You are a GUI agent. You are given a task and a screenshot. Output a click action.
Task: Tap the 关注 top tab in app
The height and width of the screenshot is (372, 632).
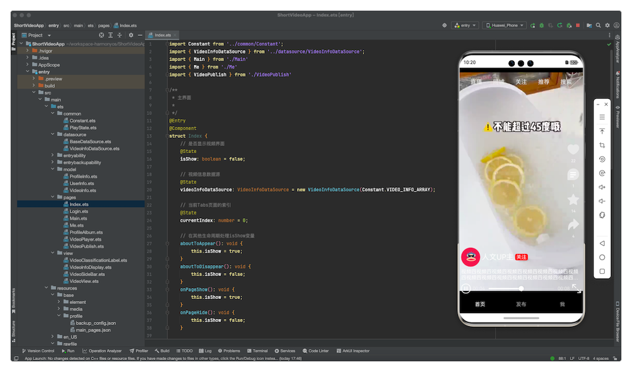tap(521, 82)
